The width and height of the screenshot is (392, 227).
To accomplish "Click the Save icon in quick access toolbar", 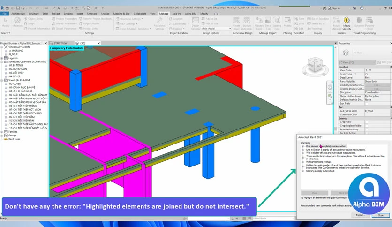I will [x=18, y=8].
